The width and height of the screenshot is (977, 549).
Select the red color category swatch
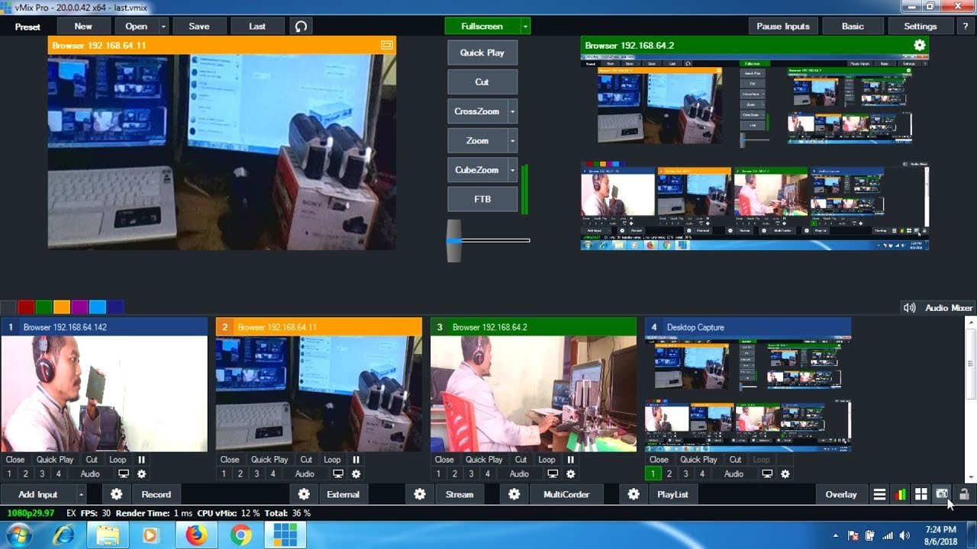[x=26, y=307]
